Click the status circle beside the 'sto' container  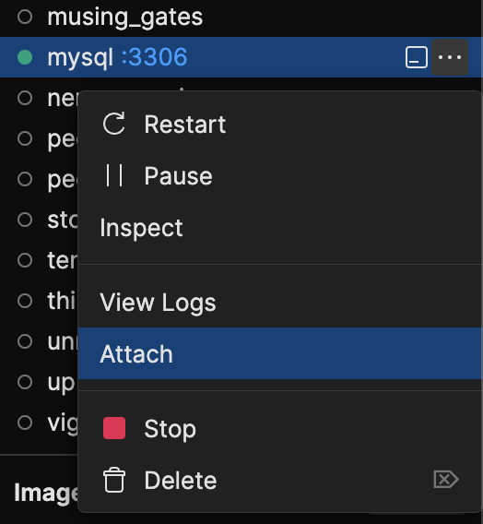point(25,220)
